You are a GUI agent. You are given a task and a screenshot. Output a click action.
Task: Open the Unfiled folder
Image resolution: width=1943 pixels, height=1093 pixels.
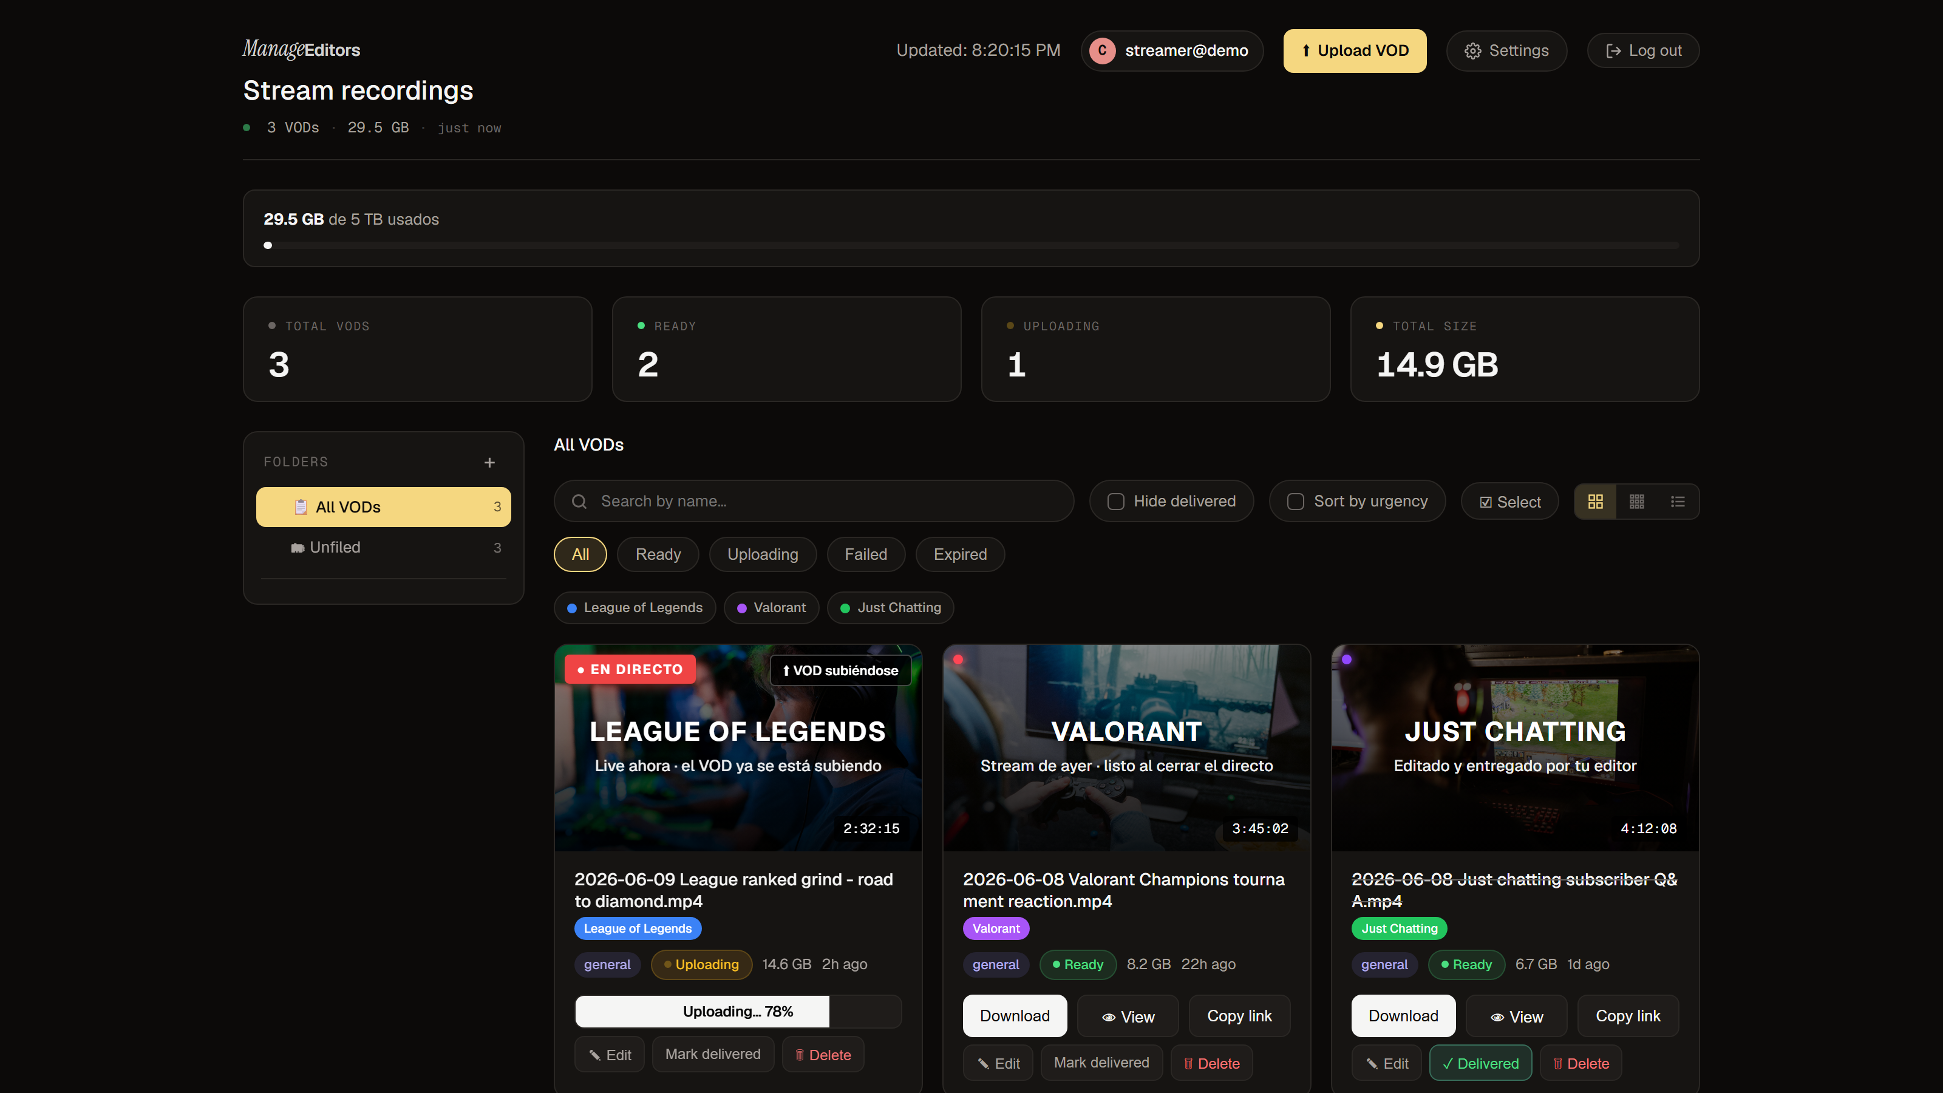383,548
